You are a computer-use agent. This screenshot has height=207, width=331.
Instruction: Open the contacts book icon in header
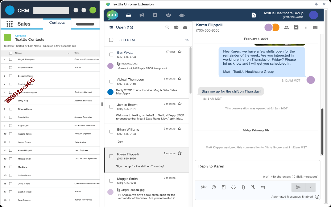pyautogui.click(x=155, y=15)
